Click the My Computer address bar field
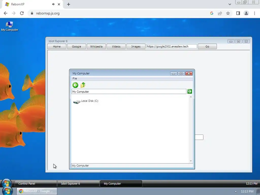The image size is (260, 195). tap(129, 91)
